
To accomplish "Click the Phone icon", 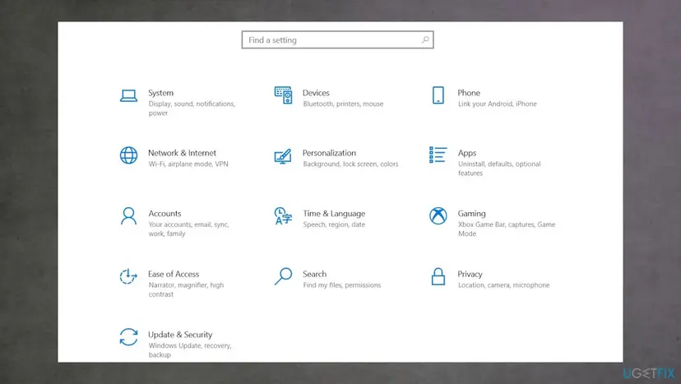I will click(x=438, y=95).
